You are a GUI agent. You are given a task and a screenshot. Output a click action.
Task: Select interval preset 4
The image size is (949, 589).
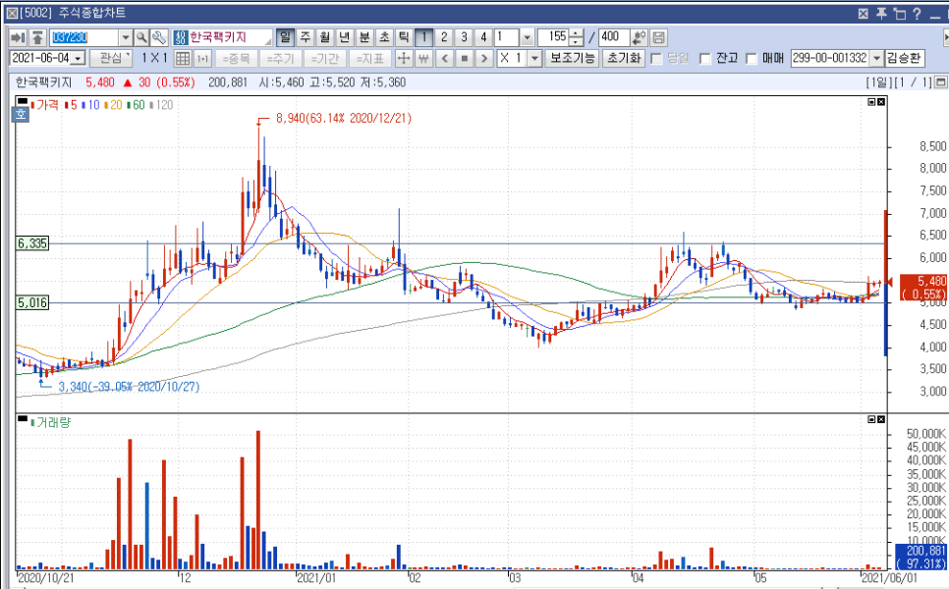tap(483, 37)
